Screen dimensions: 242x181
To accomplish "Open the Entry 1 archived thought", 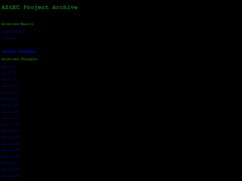I will pos(8,66).
